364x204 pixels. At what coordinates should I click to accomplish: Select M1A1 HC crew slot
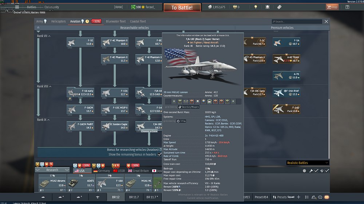coord(138,183)
